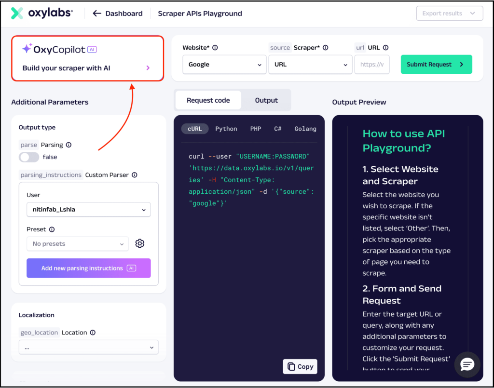Click '1. Select Website and Scraper' heading
The height and width of the screenshot is (388, 494).
coord(400,175)
